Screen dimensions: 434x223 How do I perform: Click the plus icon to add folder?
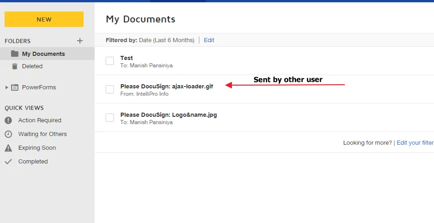point(80,41)
